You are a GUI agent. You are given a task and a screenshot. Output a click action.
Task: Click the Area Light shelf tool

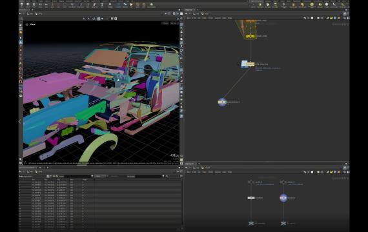point(275,5)
